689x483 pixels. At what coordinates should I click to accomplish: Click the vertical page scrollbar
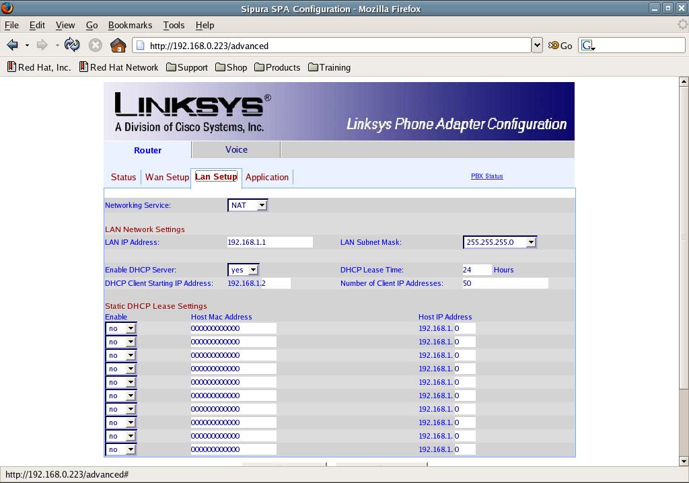[x=684, y=235]
